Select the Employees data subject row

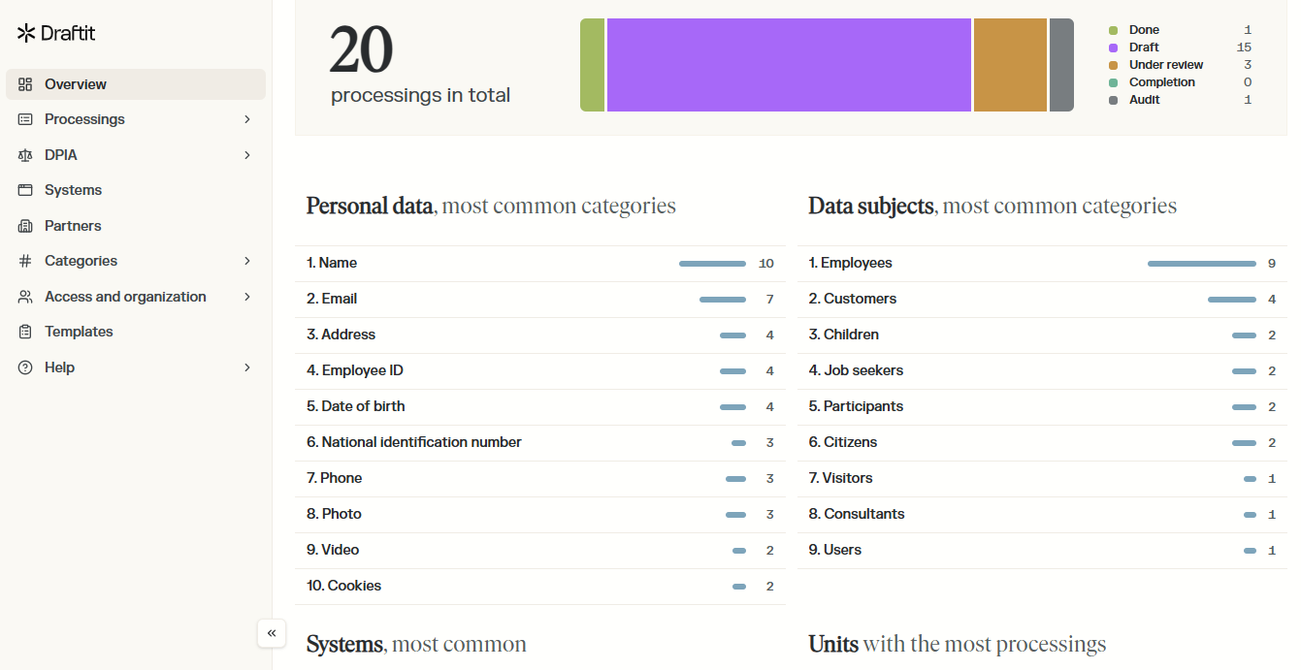(x=1042, y=263)
